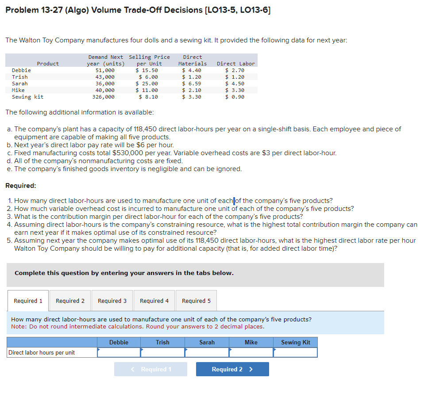
Task: Switch to the Required 2 tab
Action: tap(69, 301)
